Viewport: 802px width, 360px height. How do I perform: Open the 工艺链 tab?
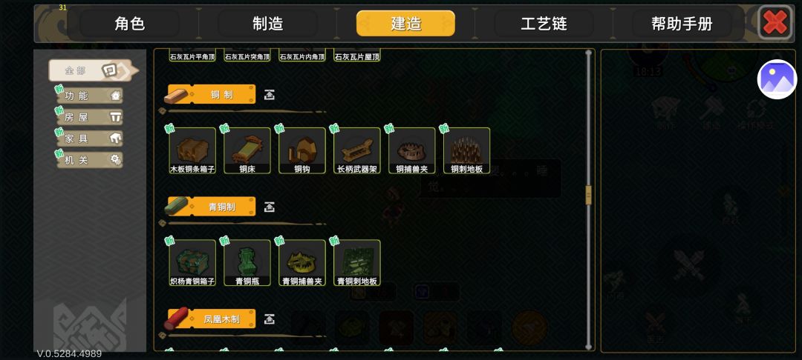[544, 24]
